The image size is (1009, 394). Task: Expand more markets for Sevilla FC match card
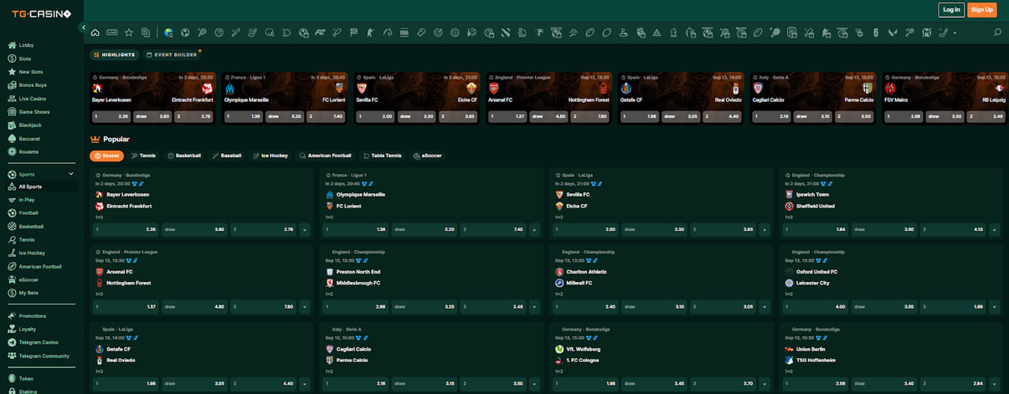(764, 229)
